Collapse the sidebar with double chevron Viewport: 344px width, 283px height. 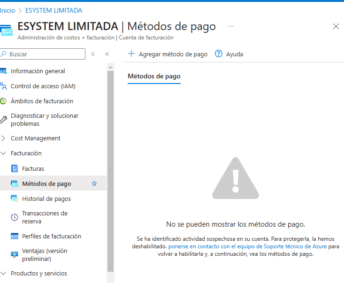pyautogui.click(x=107, y=54)
